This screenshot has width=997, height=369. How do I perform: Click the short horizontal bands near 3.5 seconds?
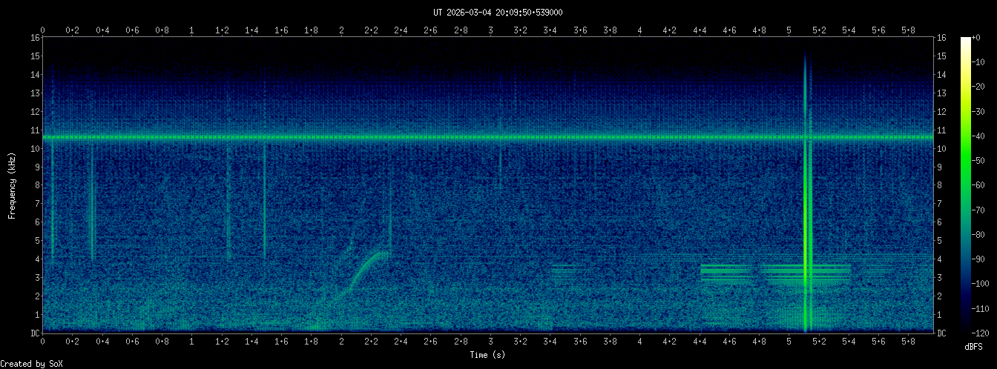(564, 269)
